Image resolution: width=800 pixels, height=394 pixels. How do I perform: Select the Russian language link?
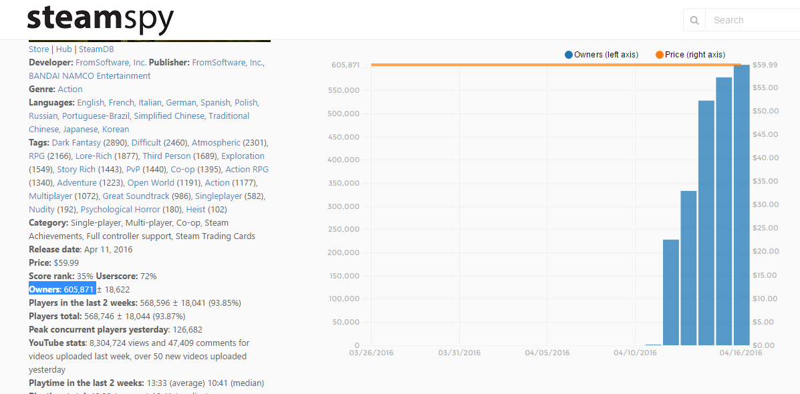coord(43,116)
